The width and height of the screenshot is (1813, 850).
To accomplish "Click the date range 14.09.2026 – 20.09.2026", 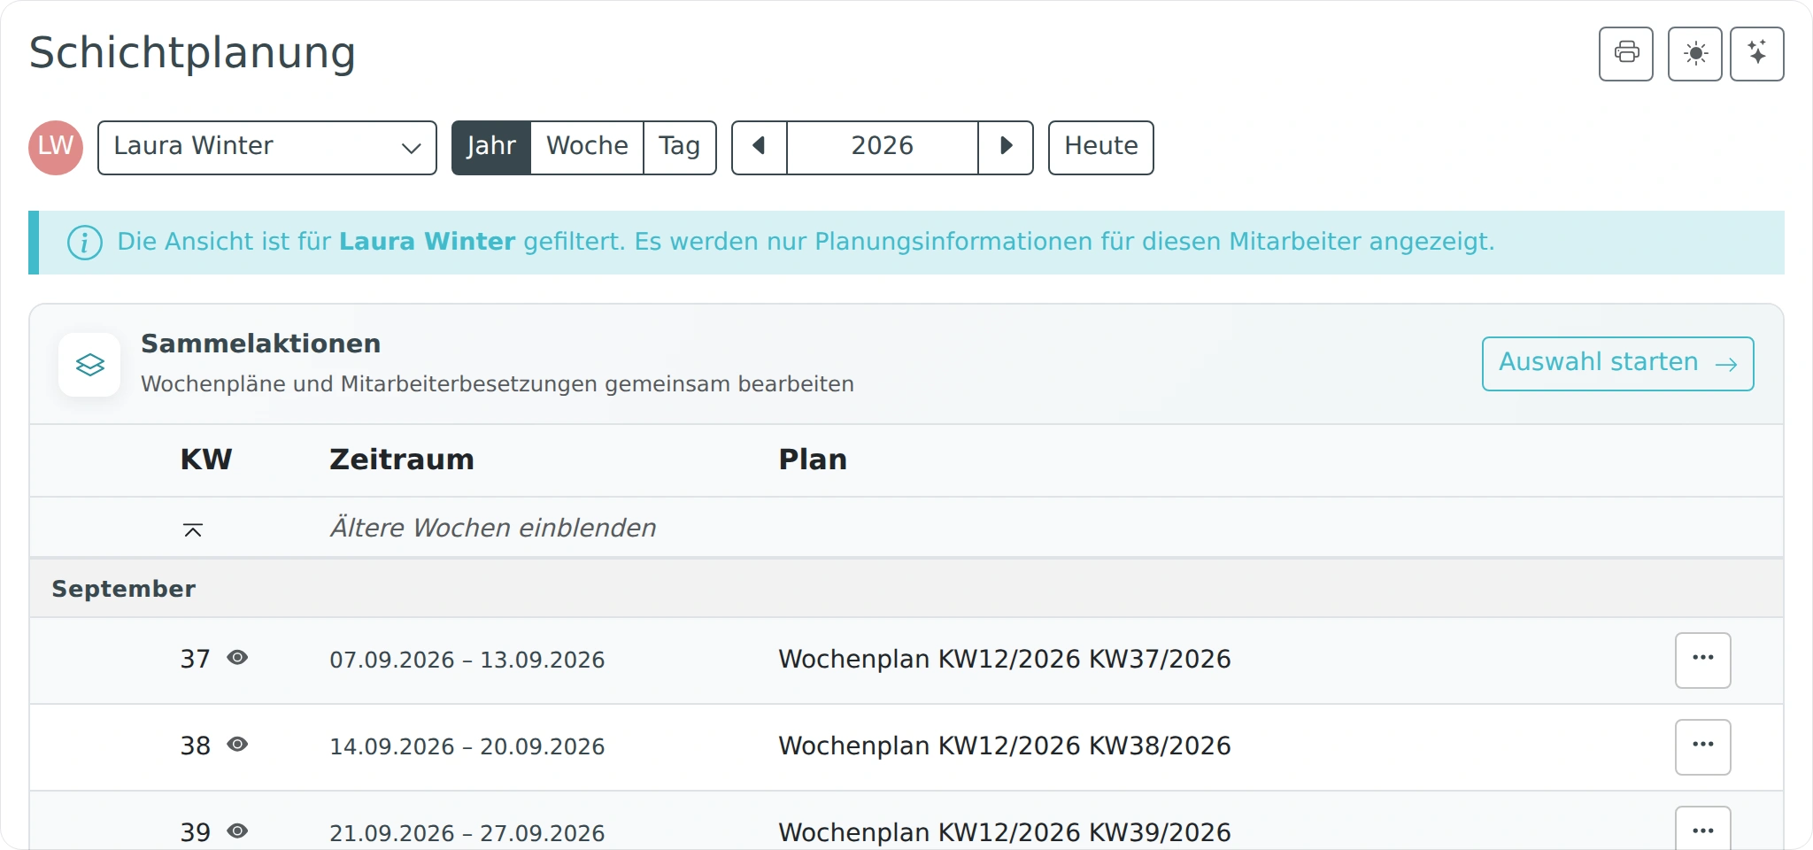I will click(467, 747).
